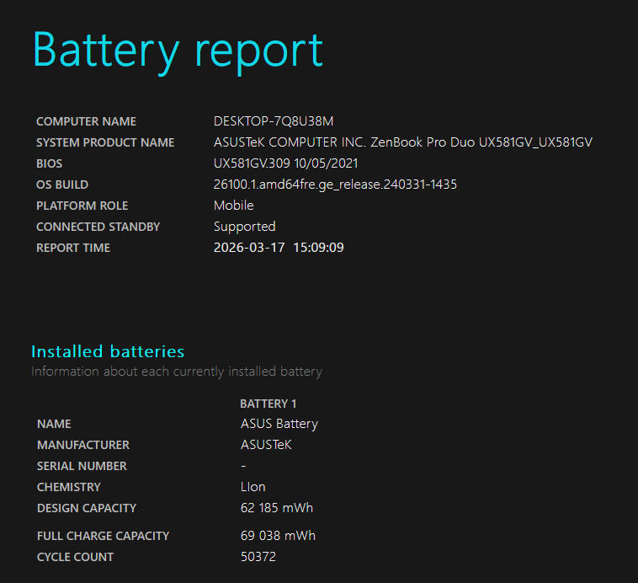The height and width of the screenshot is (583, 638).
Task: Select the BIOS label
Action: click(x=49, y=163)
